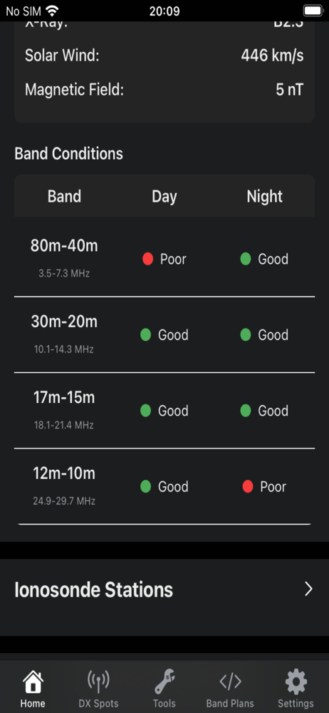Tap red Poor dot for 12m-10m night

click(248, 486)
